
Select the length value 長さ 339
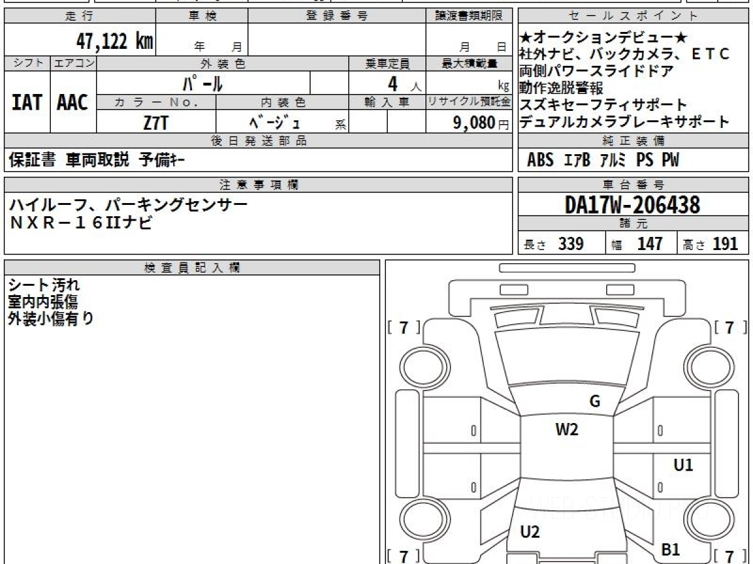pyautogui.click(x=554, y=244)
